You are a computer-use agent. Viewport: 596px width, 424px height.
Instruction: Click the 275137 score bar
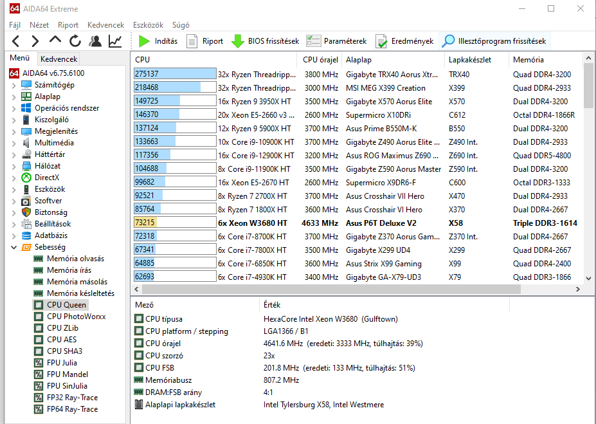[175, 74]
